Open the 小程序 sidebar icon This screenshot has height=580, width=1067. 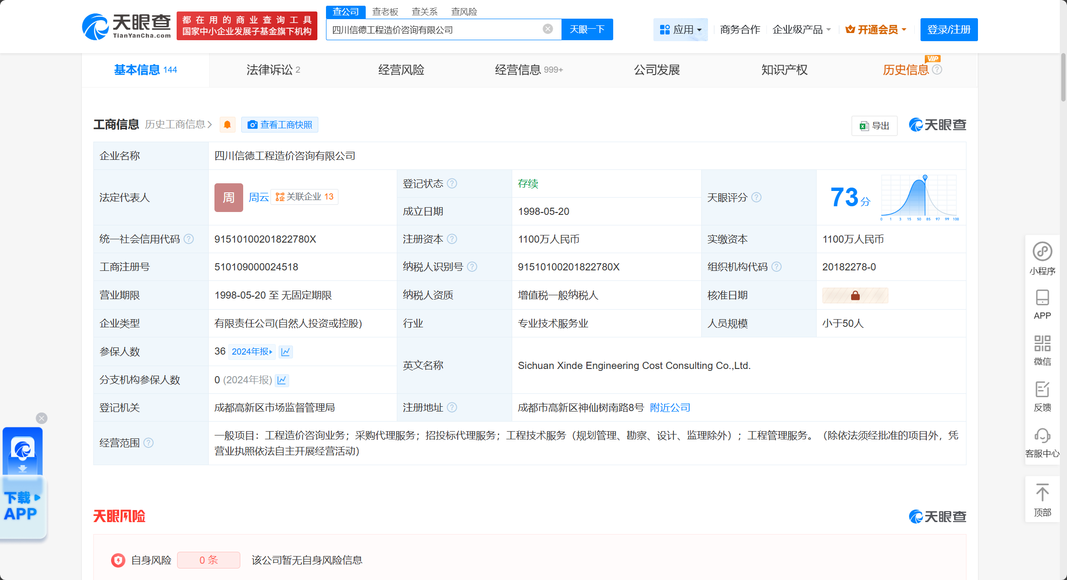pos(1042,252)
